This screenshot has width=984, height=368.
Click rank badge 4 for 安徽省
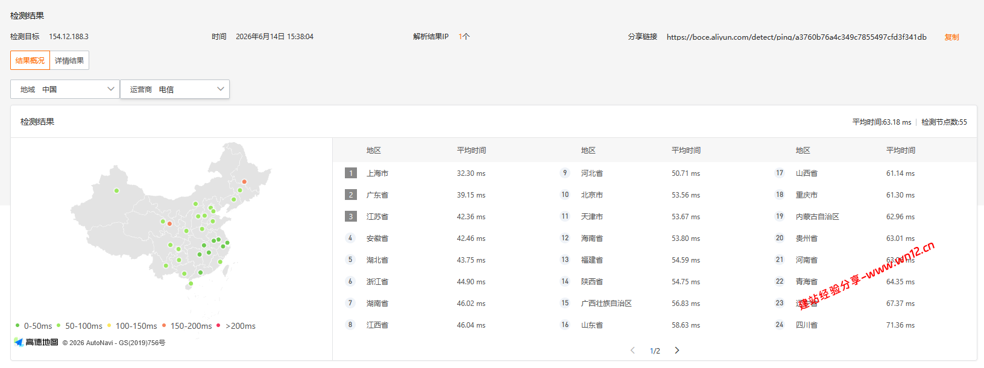(350, 238)
